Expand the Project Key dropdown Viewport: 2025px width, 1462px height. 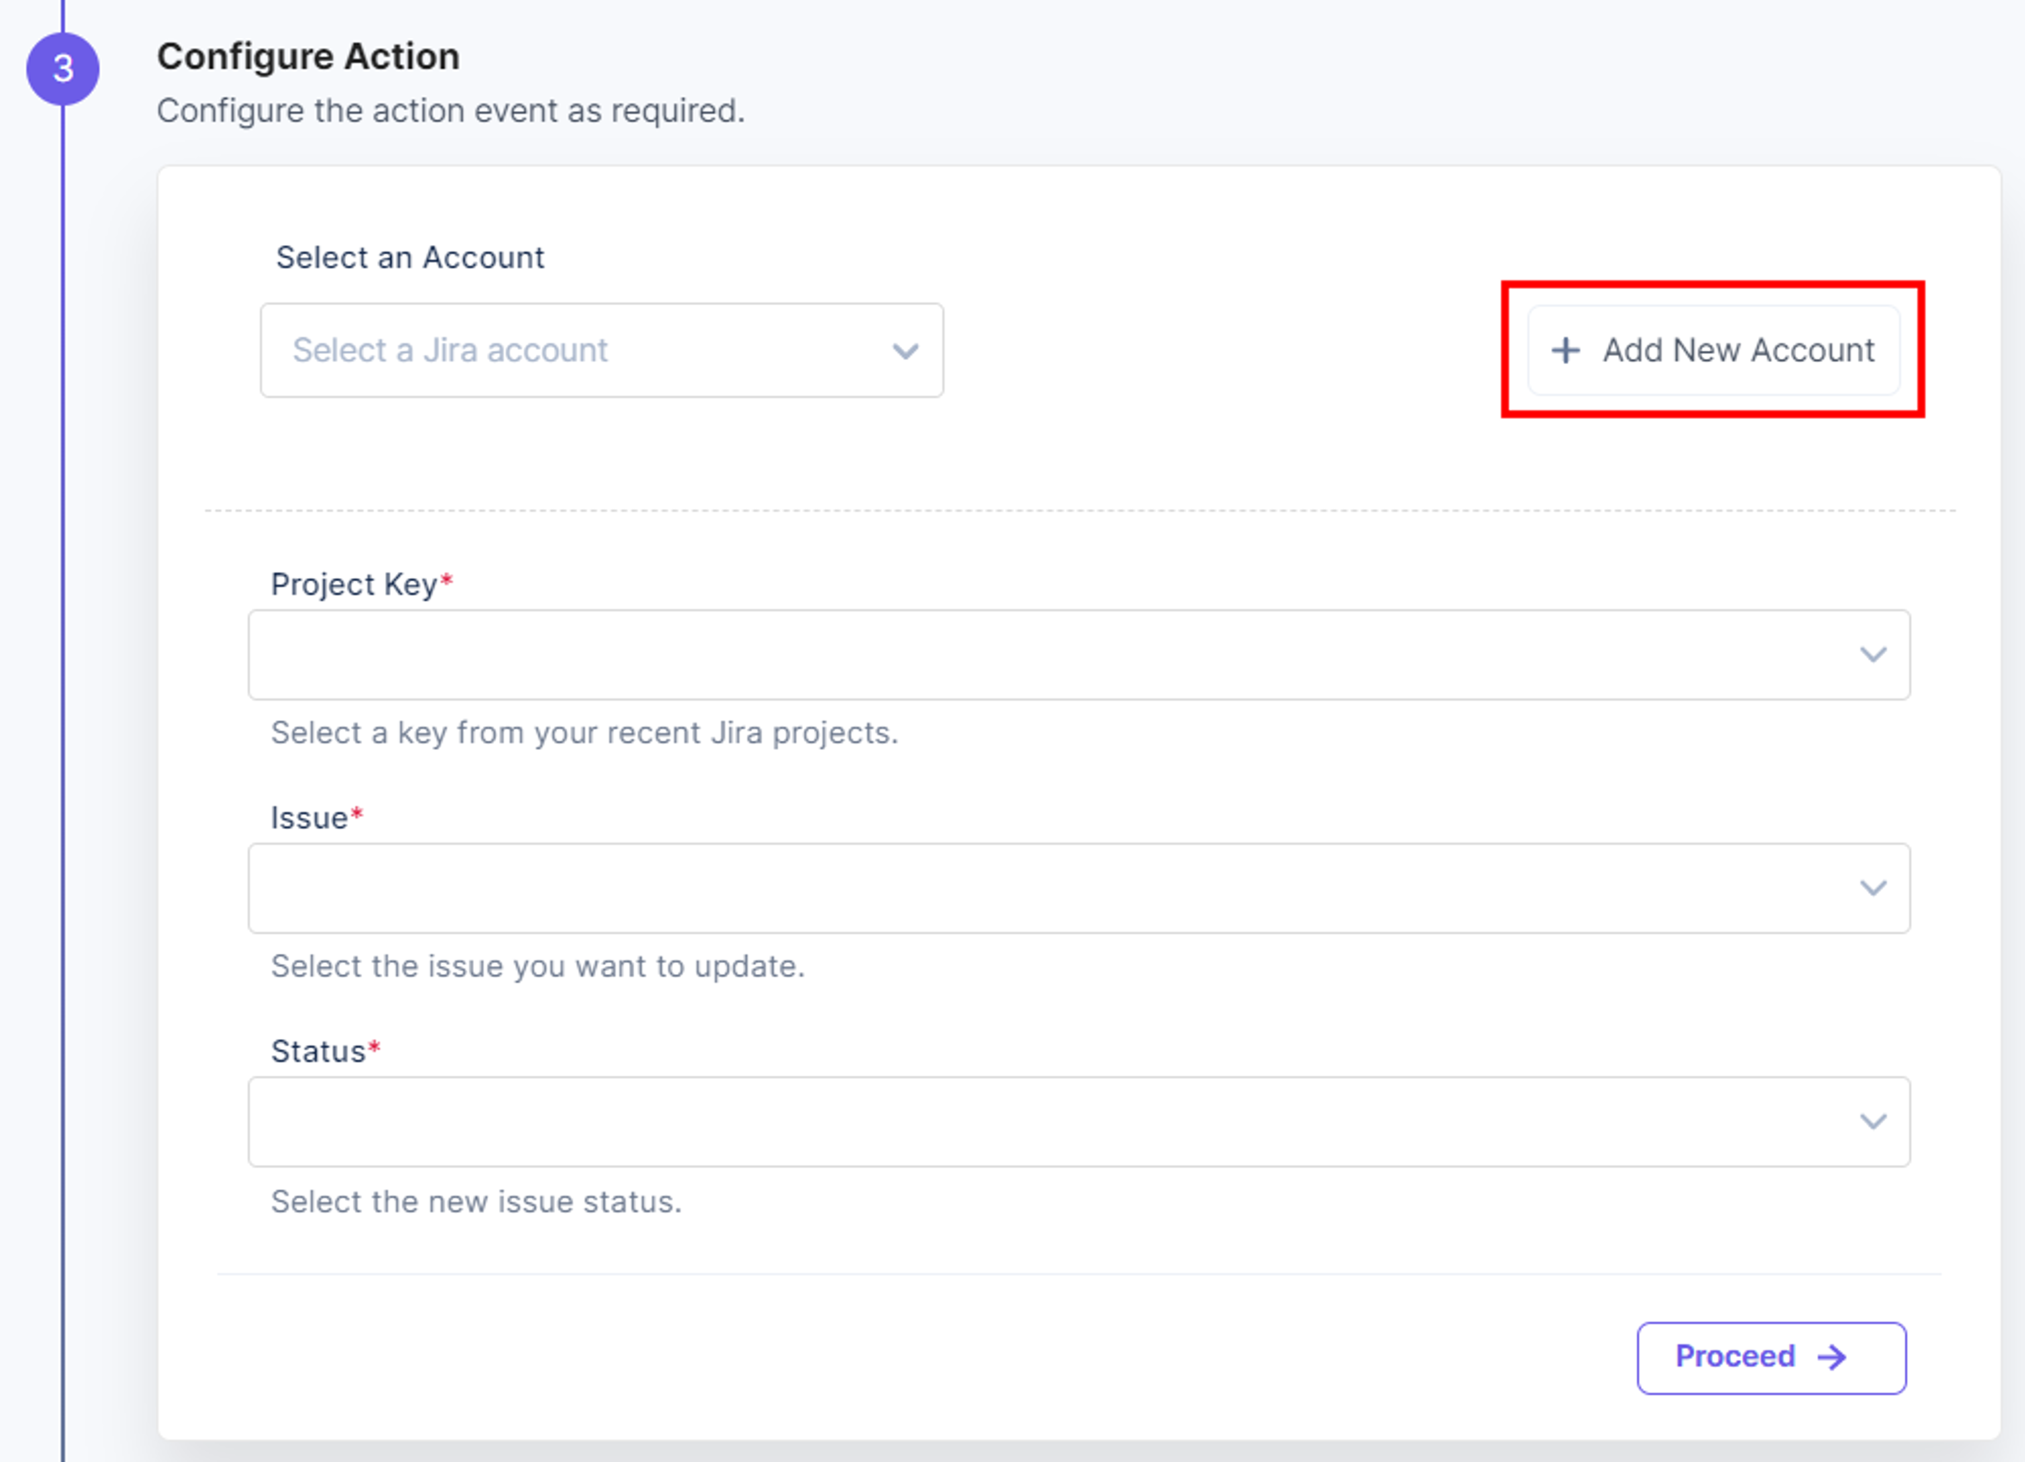pos(1078,654)
